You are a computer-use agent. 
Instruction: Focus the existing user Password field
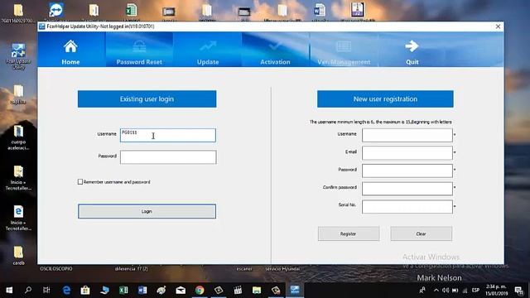click(x=168, y=157)
